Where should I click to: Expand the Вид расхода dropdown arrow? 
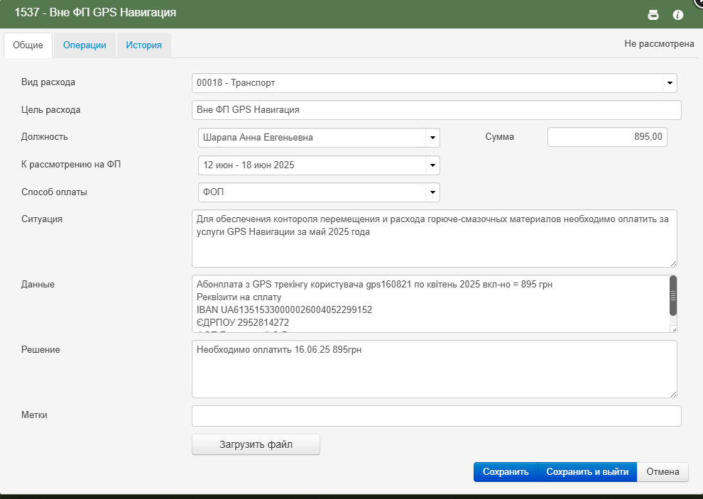(670, 83)
